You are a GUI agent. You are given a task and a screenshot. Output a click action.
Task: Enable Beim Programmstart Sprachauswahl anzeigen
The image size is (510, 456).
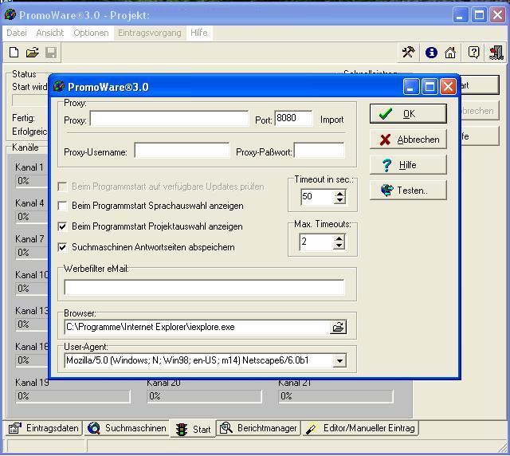point(62,206)
